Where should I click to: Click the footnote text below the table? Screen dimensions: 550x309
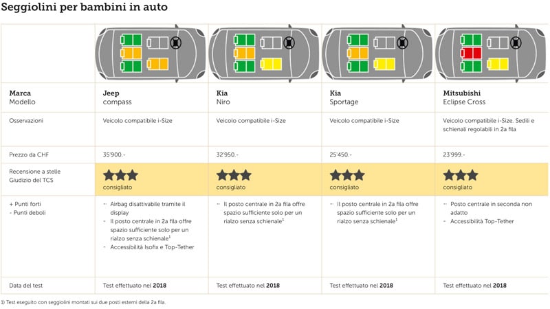pyautogui.click(x=83, y=302)
